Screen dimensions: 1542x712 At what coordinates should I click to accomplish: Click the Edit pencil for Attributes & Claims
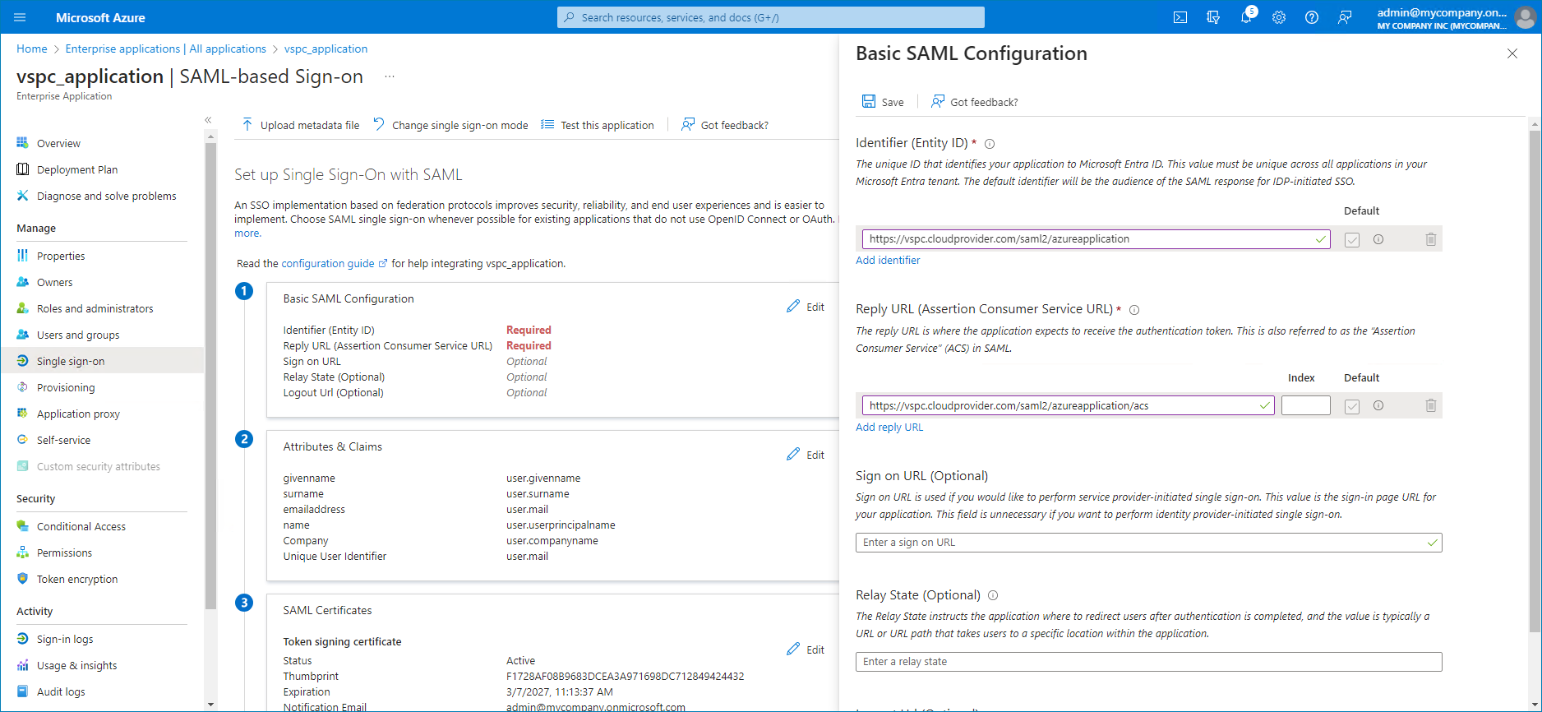coord(793,455)
